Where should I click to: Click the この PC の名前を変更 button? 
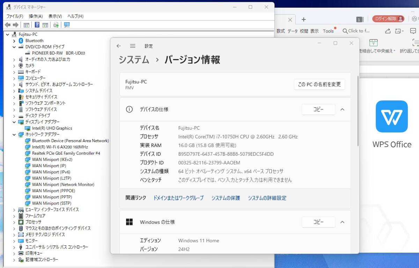click(x=319, y=84)
